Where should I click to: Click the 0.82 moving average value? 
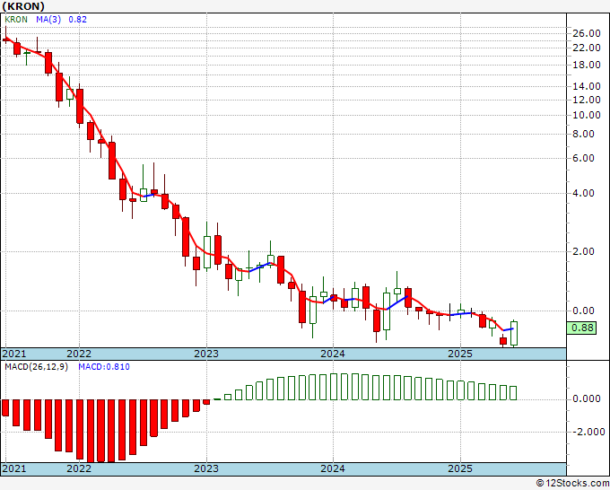tap(77, 20)
